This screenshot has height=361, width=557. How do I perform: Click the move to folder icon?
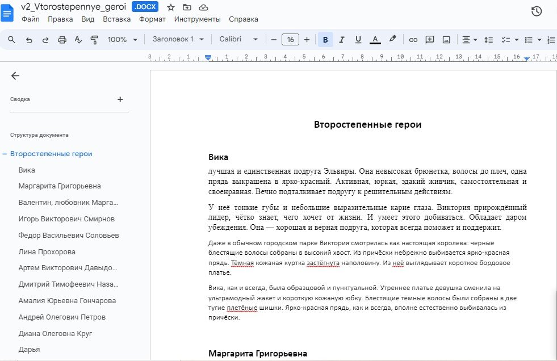(x=187, y=7)
